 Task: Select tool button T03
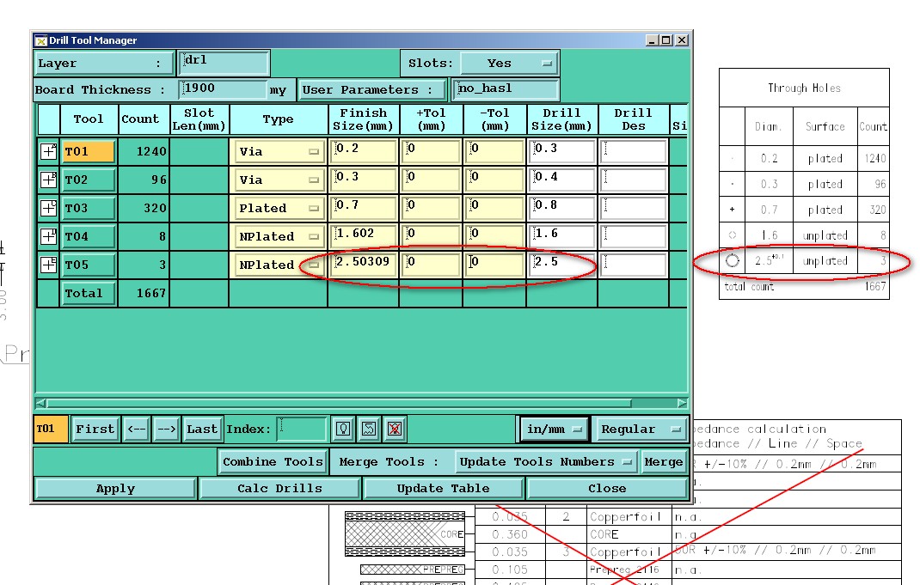point(89,208)
